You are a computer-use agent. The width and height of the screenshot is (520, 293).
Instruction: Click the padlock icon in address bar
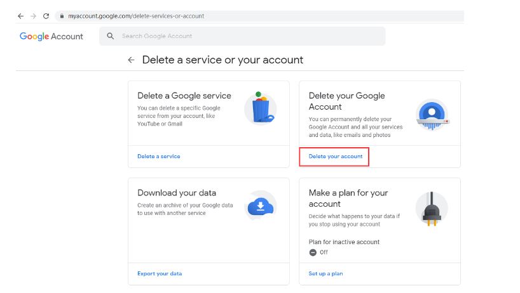(x=62, y=16)
